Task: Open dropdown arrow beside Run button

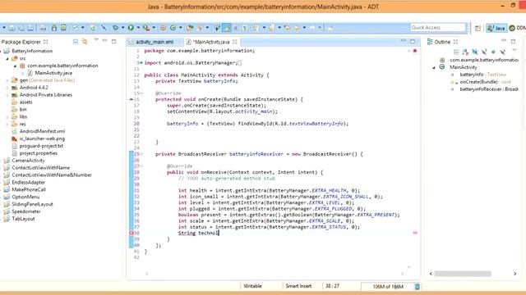Action: pos(138,28)
